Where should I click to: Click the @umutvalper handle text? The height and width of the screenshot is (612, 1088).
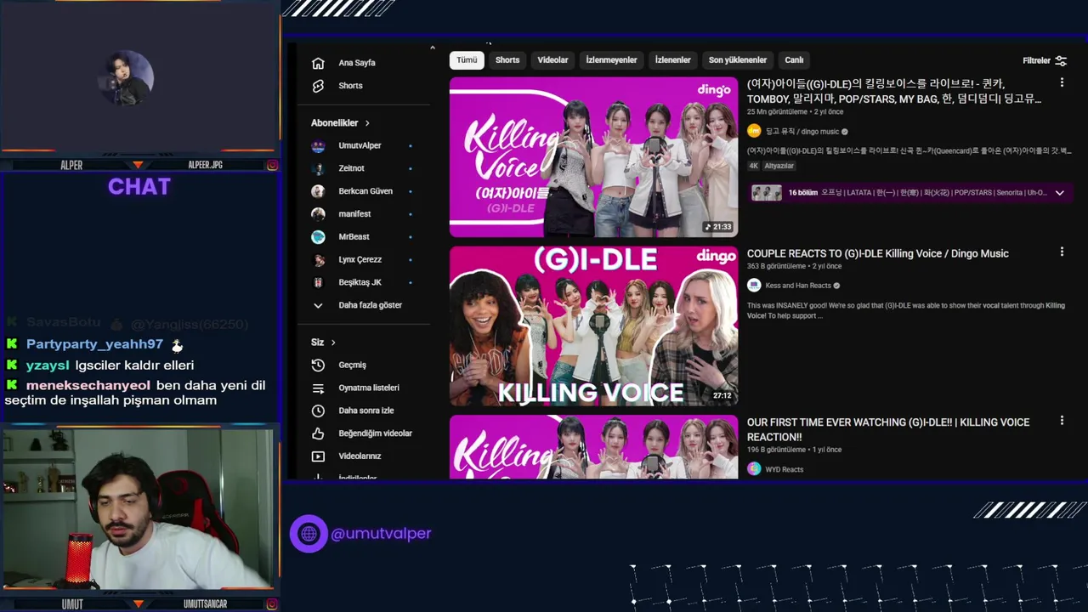(x=381, y=534)
